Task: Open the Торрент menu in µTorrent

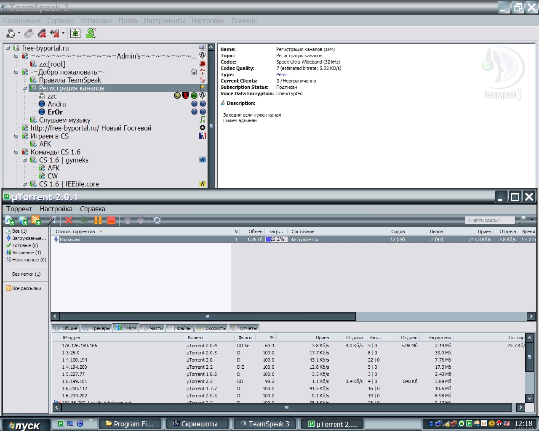Action: coord(19,209)
